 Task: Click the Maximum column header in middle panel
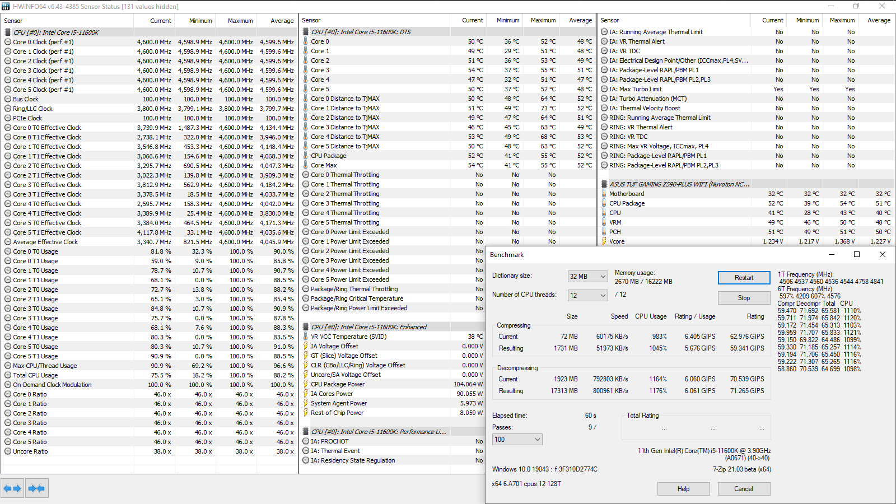(x=543, y=20)
